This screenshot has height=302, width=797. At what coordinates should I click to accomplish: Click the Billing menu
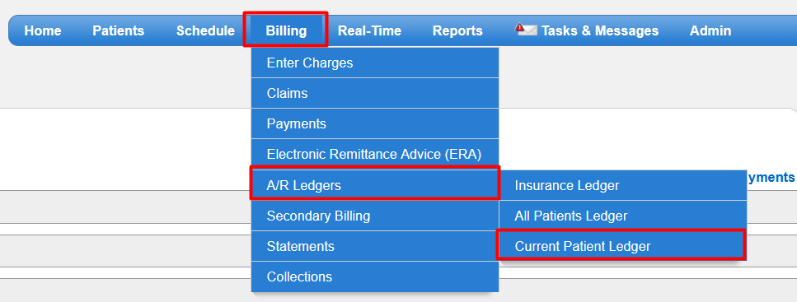286,31
